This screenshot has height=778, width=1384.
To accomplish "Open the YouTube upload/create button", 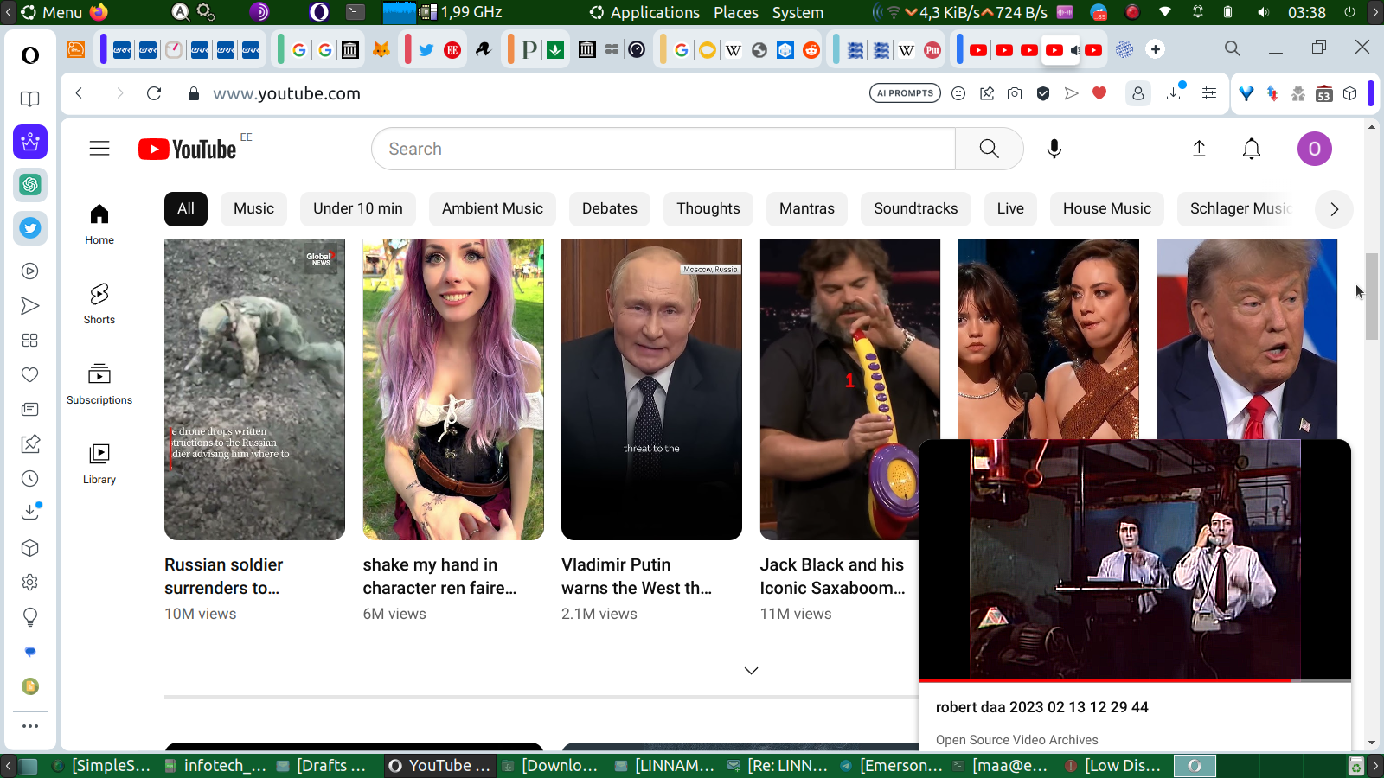I will click(1199, 149).
